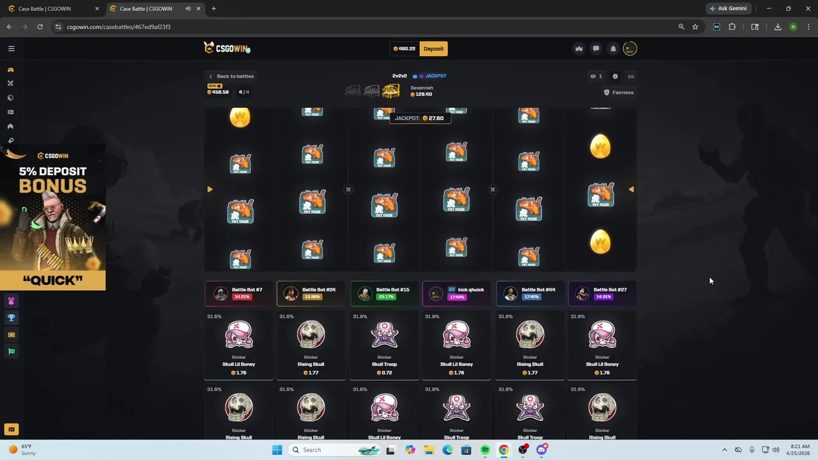Mute the second tab via its speaker icon
The height and width of the screenshot is (460, 818).
(188, 9)
